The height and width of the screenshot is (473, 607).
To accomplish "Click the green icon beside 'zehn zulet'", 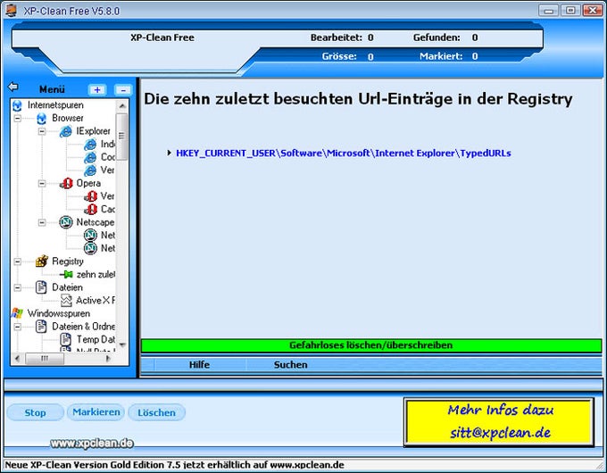I will pos(66,275).
